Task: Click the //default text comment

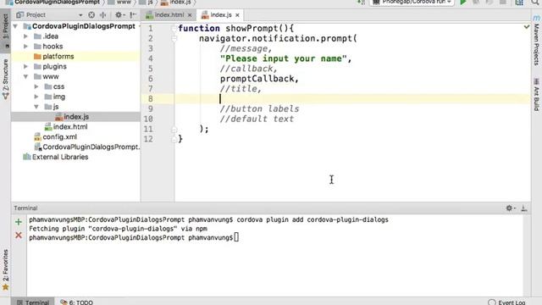Action: [257, 119]
